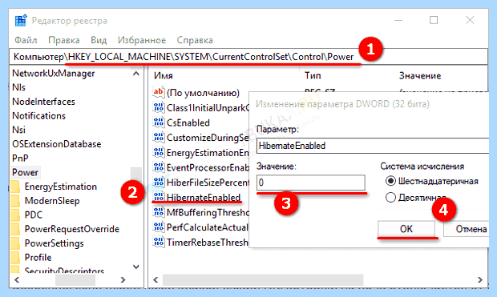Click the EnergyEstimation folder icon

(x=15, y=187)
